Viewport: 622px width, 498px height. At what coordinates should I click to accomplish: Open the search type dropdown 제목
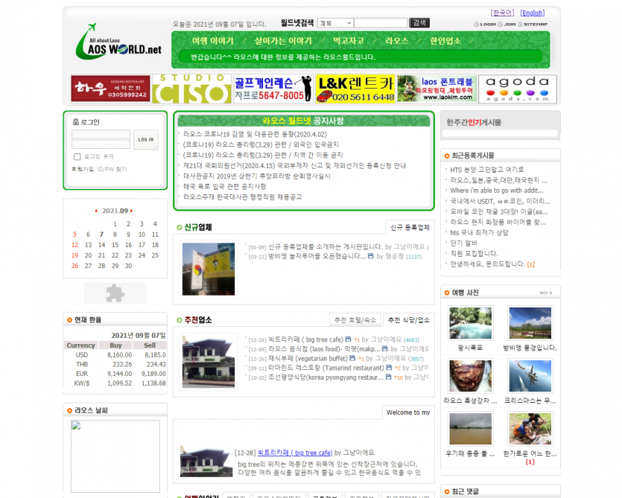coord(334,23)
